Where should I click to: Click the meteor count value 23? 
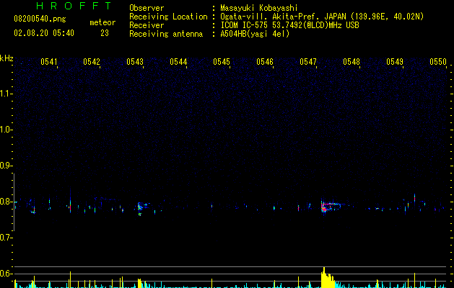(x=105, y=33)
